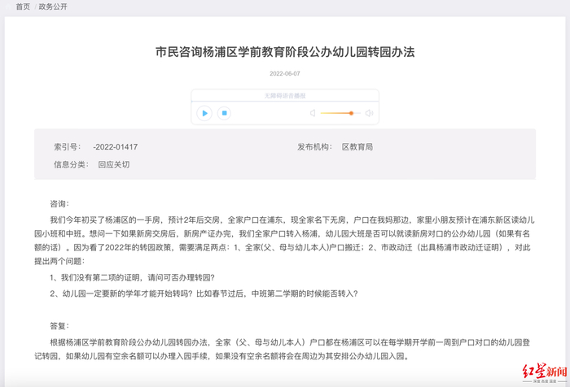This screenshot has width=570, height=387.
Task: Click the 发布机构 field label
Action: pyautogui.click(x=314, y=147)
